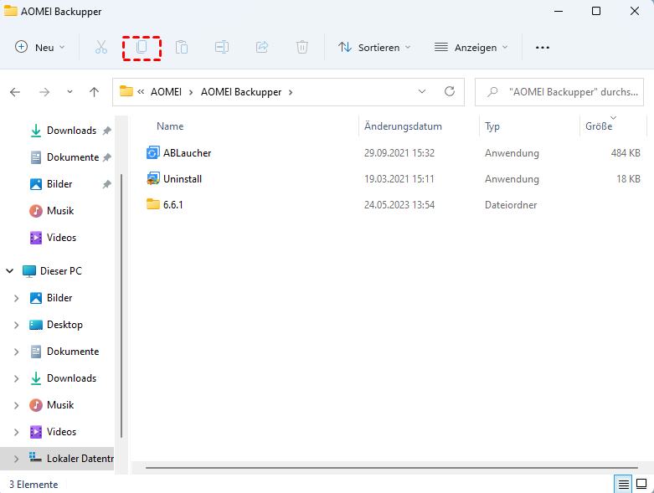Click the search magnifier icon
654x493 pixels.
[492, 92]
